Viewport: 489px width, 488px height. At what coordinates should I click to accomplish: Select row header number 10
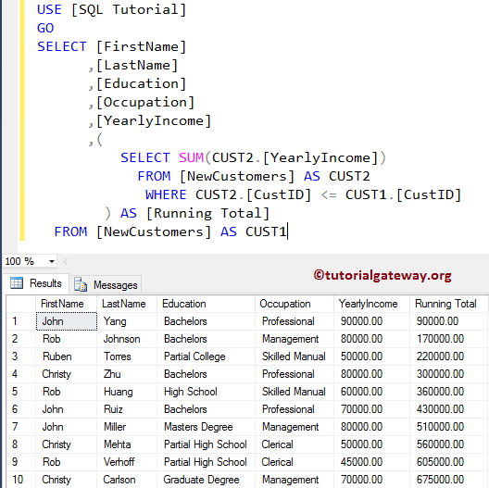[x=20, y=480]
